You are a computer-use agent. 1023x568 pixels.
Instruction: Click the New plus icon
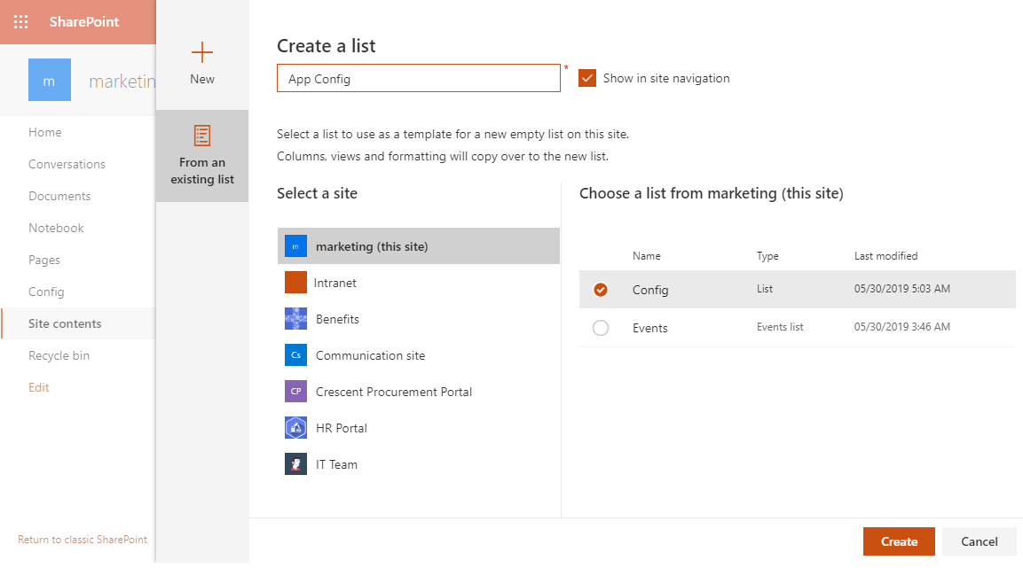coord(201,51)
